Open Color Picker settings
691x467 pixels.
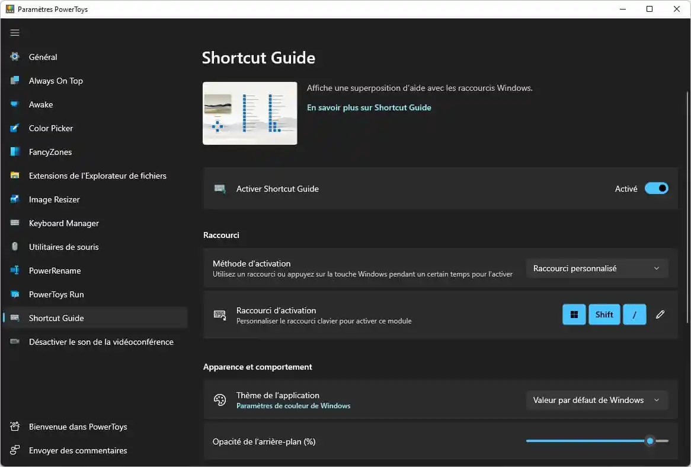click(95, 128)
